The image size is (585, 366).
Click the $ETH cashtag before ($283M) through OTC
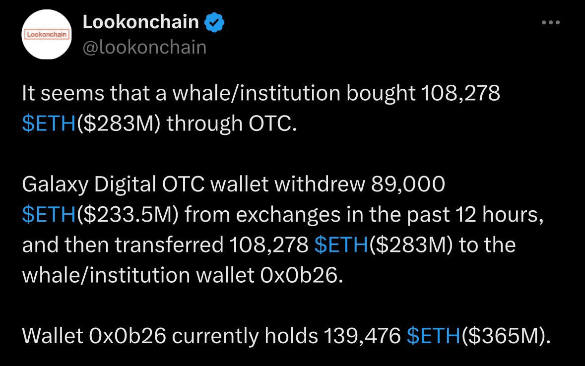coord(49,123)
